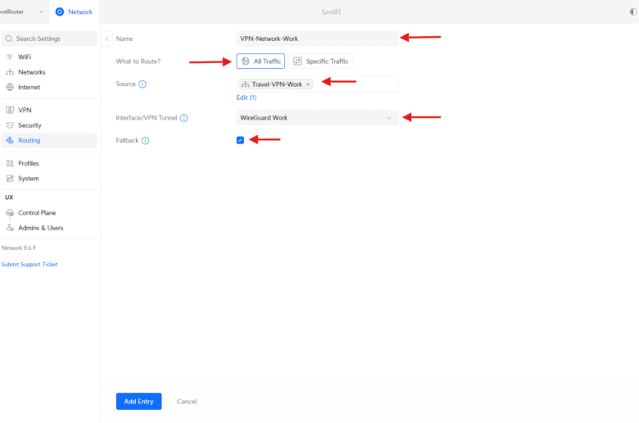This screenshot has width=639, height=423.
Task: Open the VPN settings section
Action: pyautogui.click(x=49, y=110)
